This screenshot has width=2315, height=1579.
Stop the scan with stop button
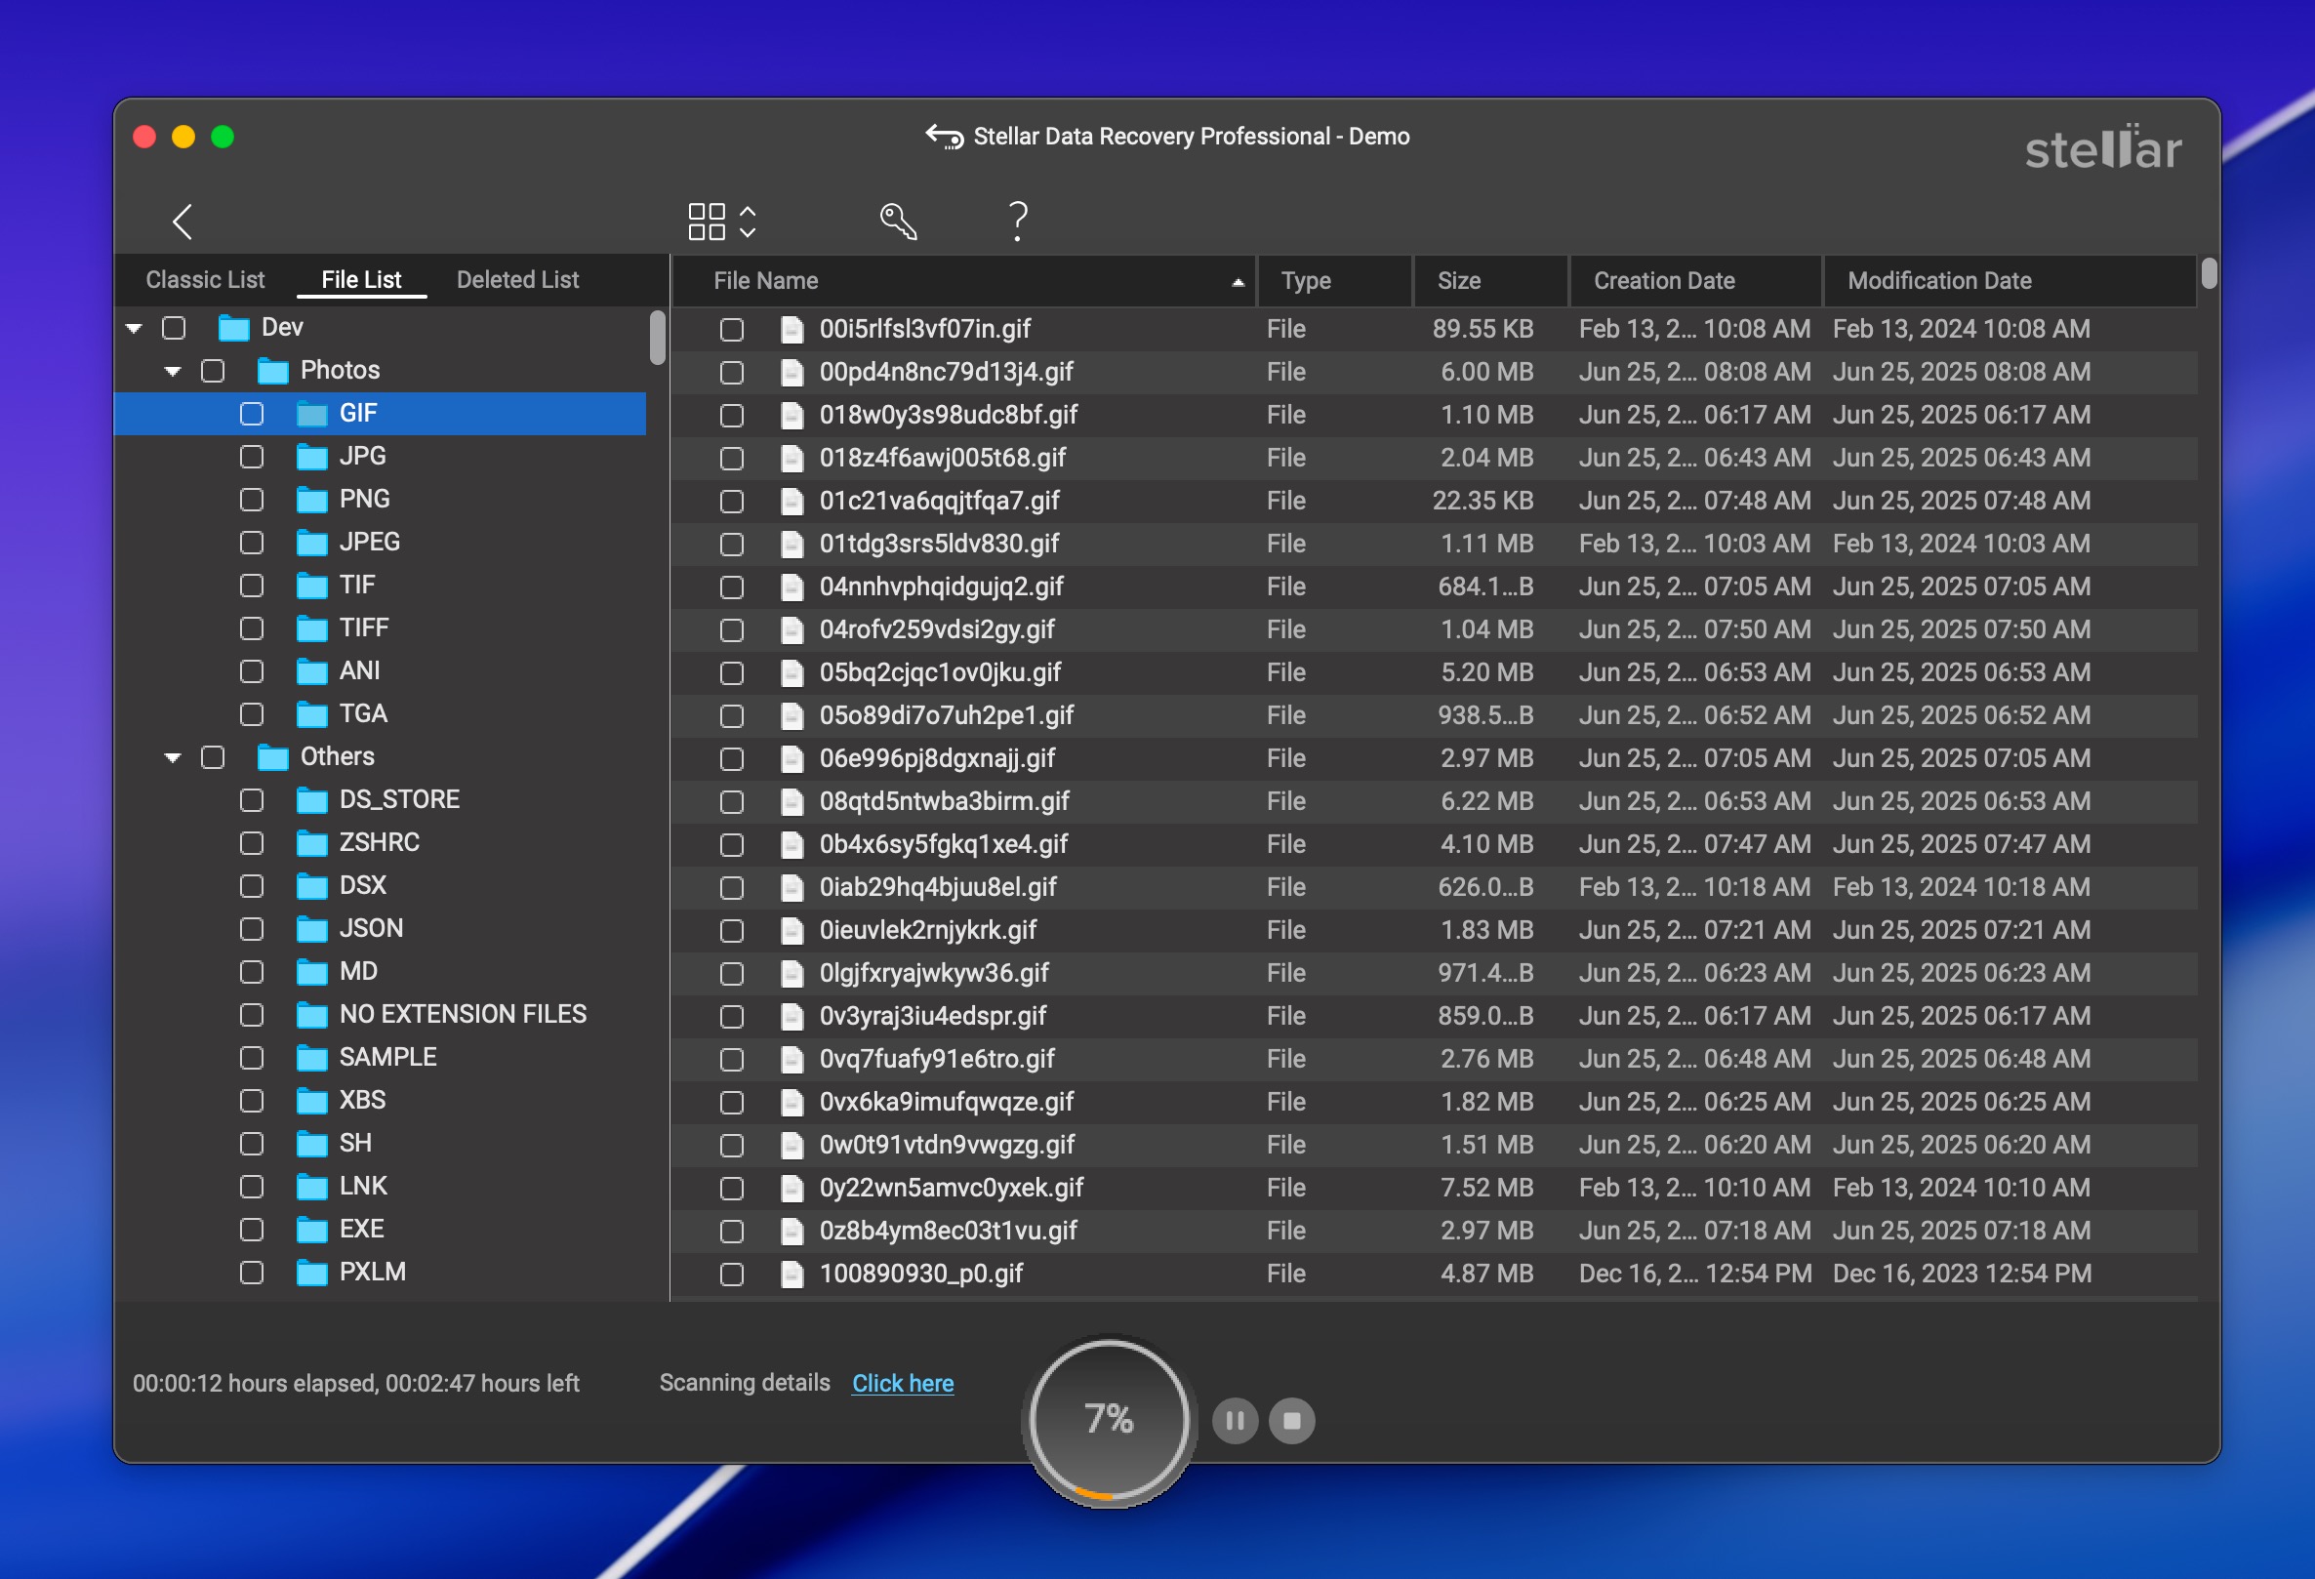1292,1421
